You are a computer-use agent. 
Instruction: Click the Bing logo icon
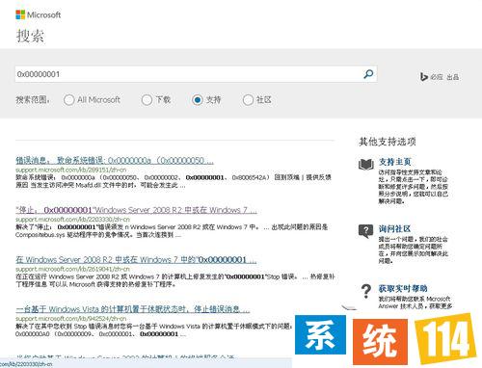click(x=424, y=77)
